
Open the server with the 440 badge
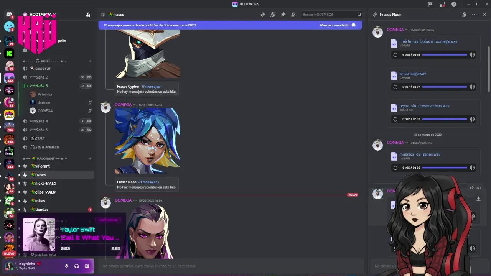click(9, 77)
